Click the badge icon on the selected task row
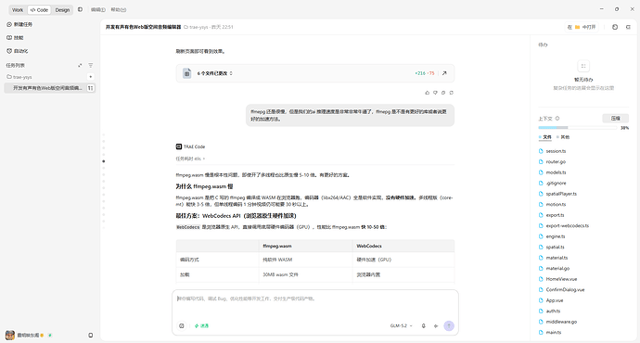This screenshot has width=640, height=343. coord(91,88)
